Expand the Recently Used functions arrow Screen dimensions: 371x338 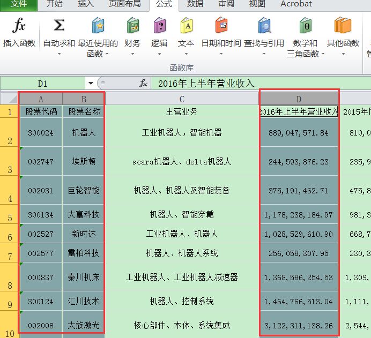[x=107, y=54]
